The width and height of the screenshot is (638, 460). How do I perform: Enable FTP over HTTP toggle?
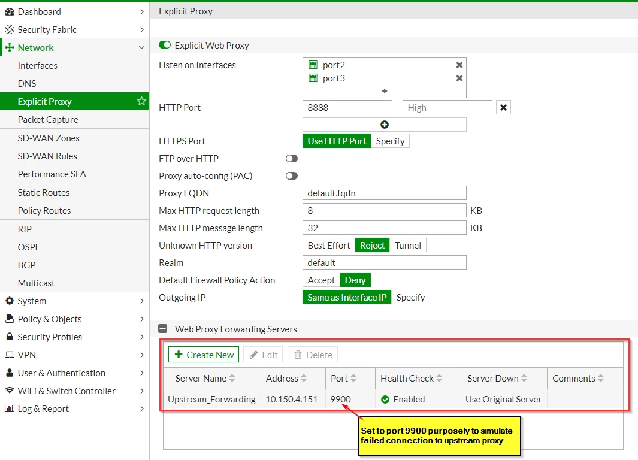coord(292,158)
